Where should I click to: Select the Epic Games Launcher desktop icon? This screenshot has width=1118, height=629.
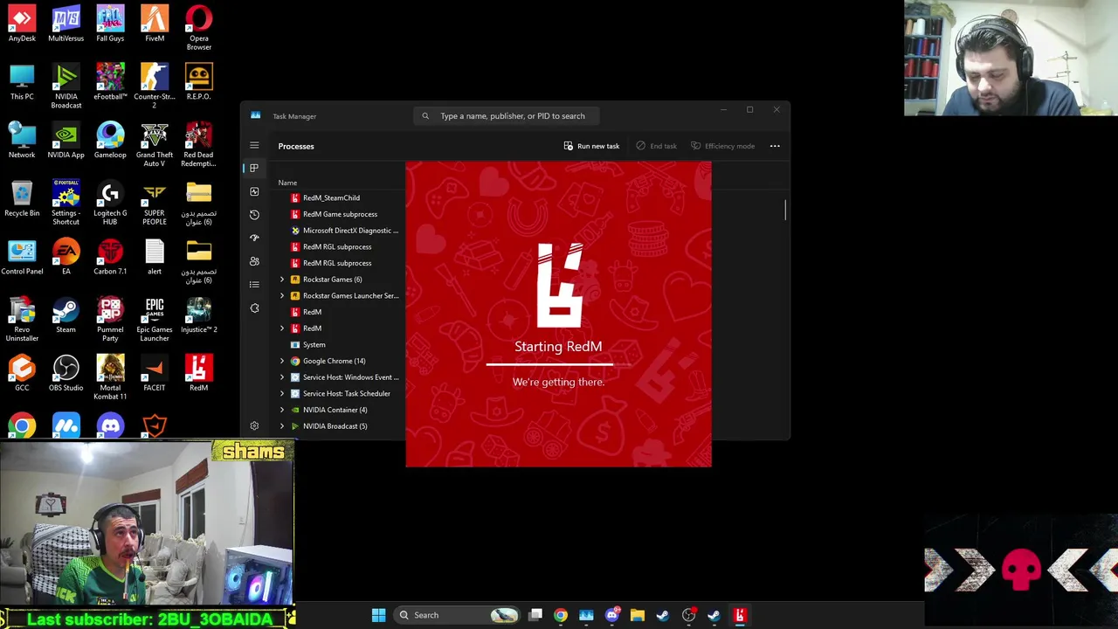coord(155,319)
